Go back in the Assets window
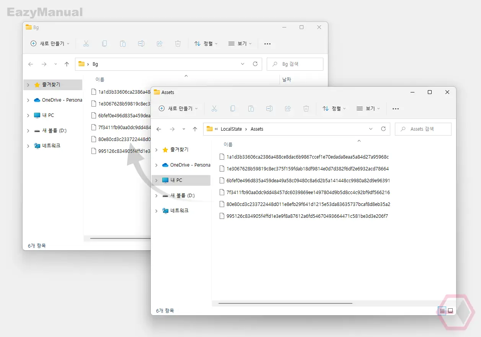This screenshot has height=337, width=481. click(159, 129)
